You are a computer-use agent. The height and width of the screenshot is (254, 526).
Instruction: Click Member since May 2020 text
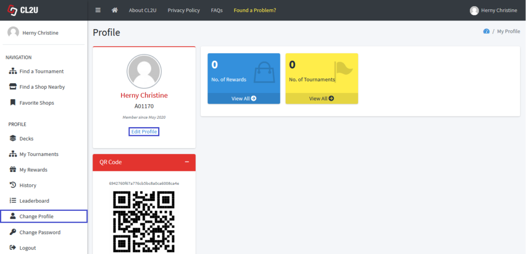point(144,118)
